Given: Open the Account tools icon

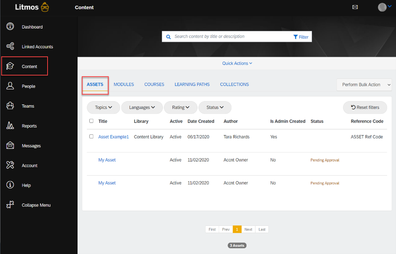Looking at the screenshot, I should (10, 165).
